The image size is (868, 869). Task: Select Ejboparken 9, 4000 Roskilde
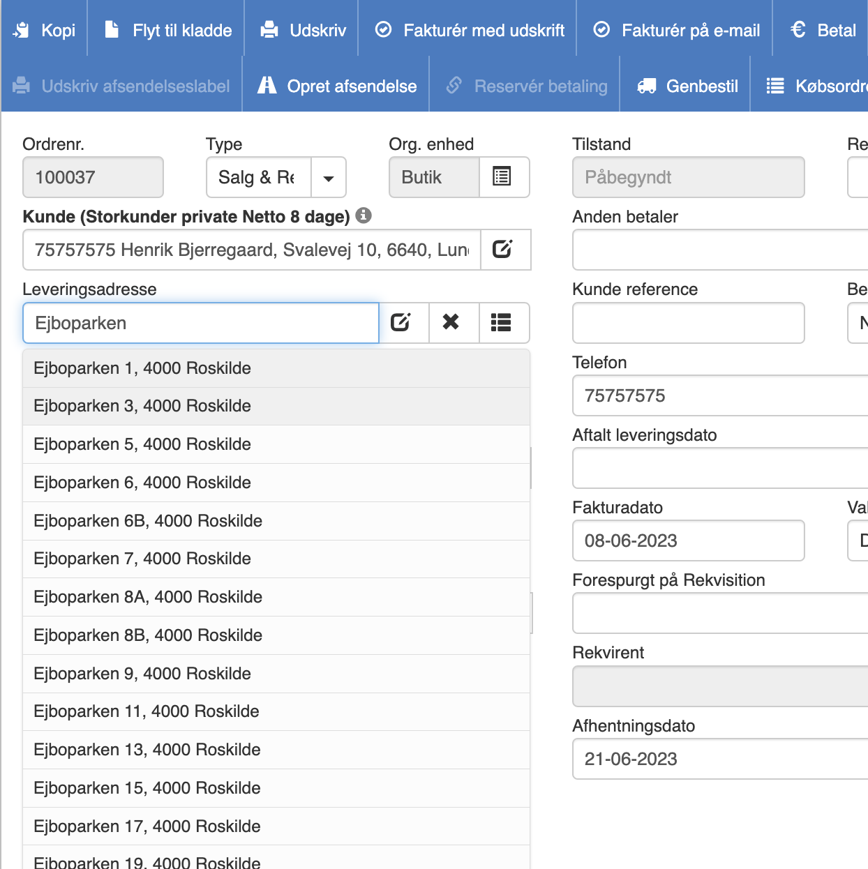tap(276, 674)
